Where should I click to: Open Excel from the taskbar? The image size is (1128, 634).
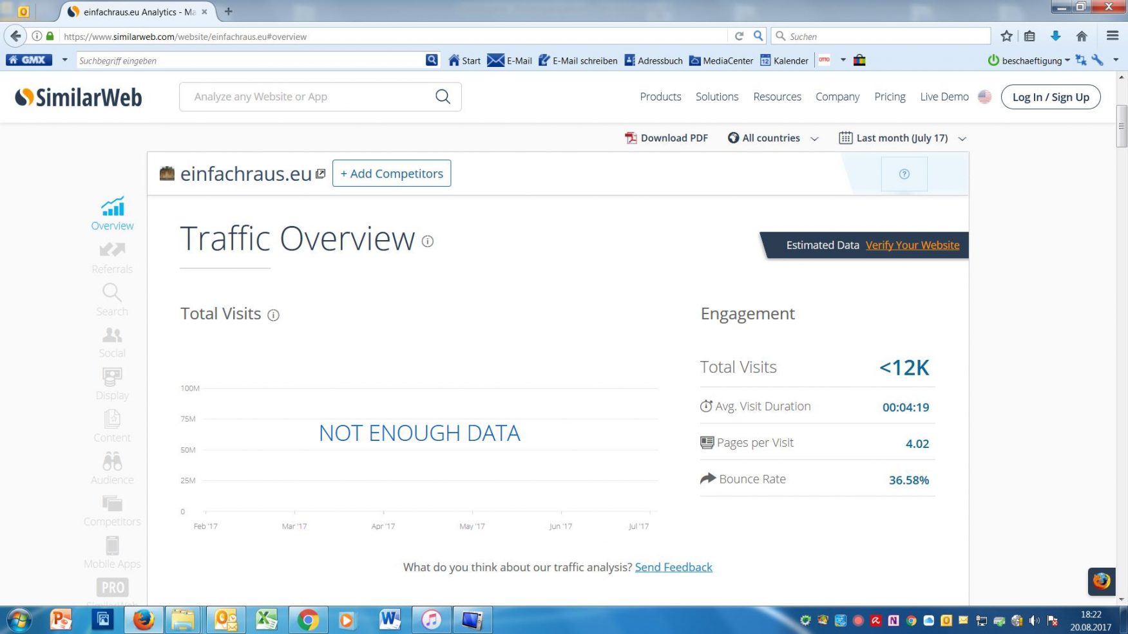click(x=267, y=620)
